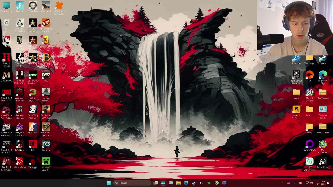Open The Elder Scrolls shortcut

click(x=20, y=60)
